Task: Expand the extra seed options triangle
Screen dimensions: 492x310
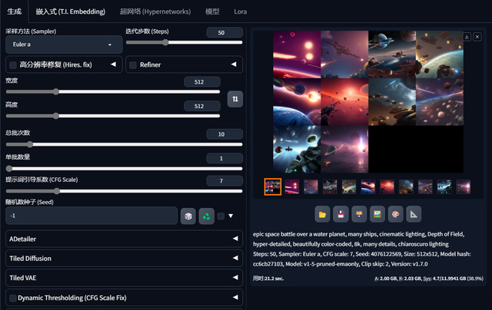Action: 231,216
